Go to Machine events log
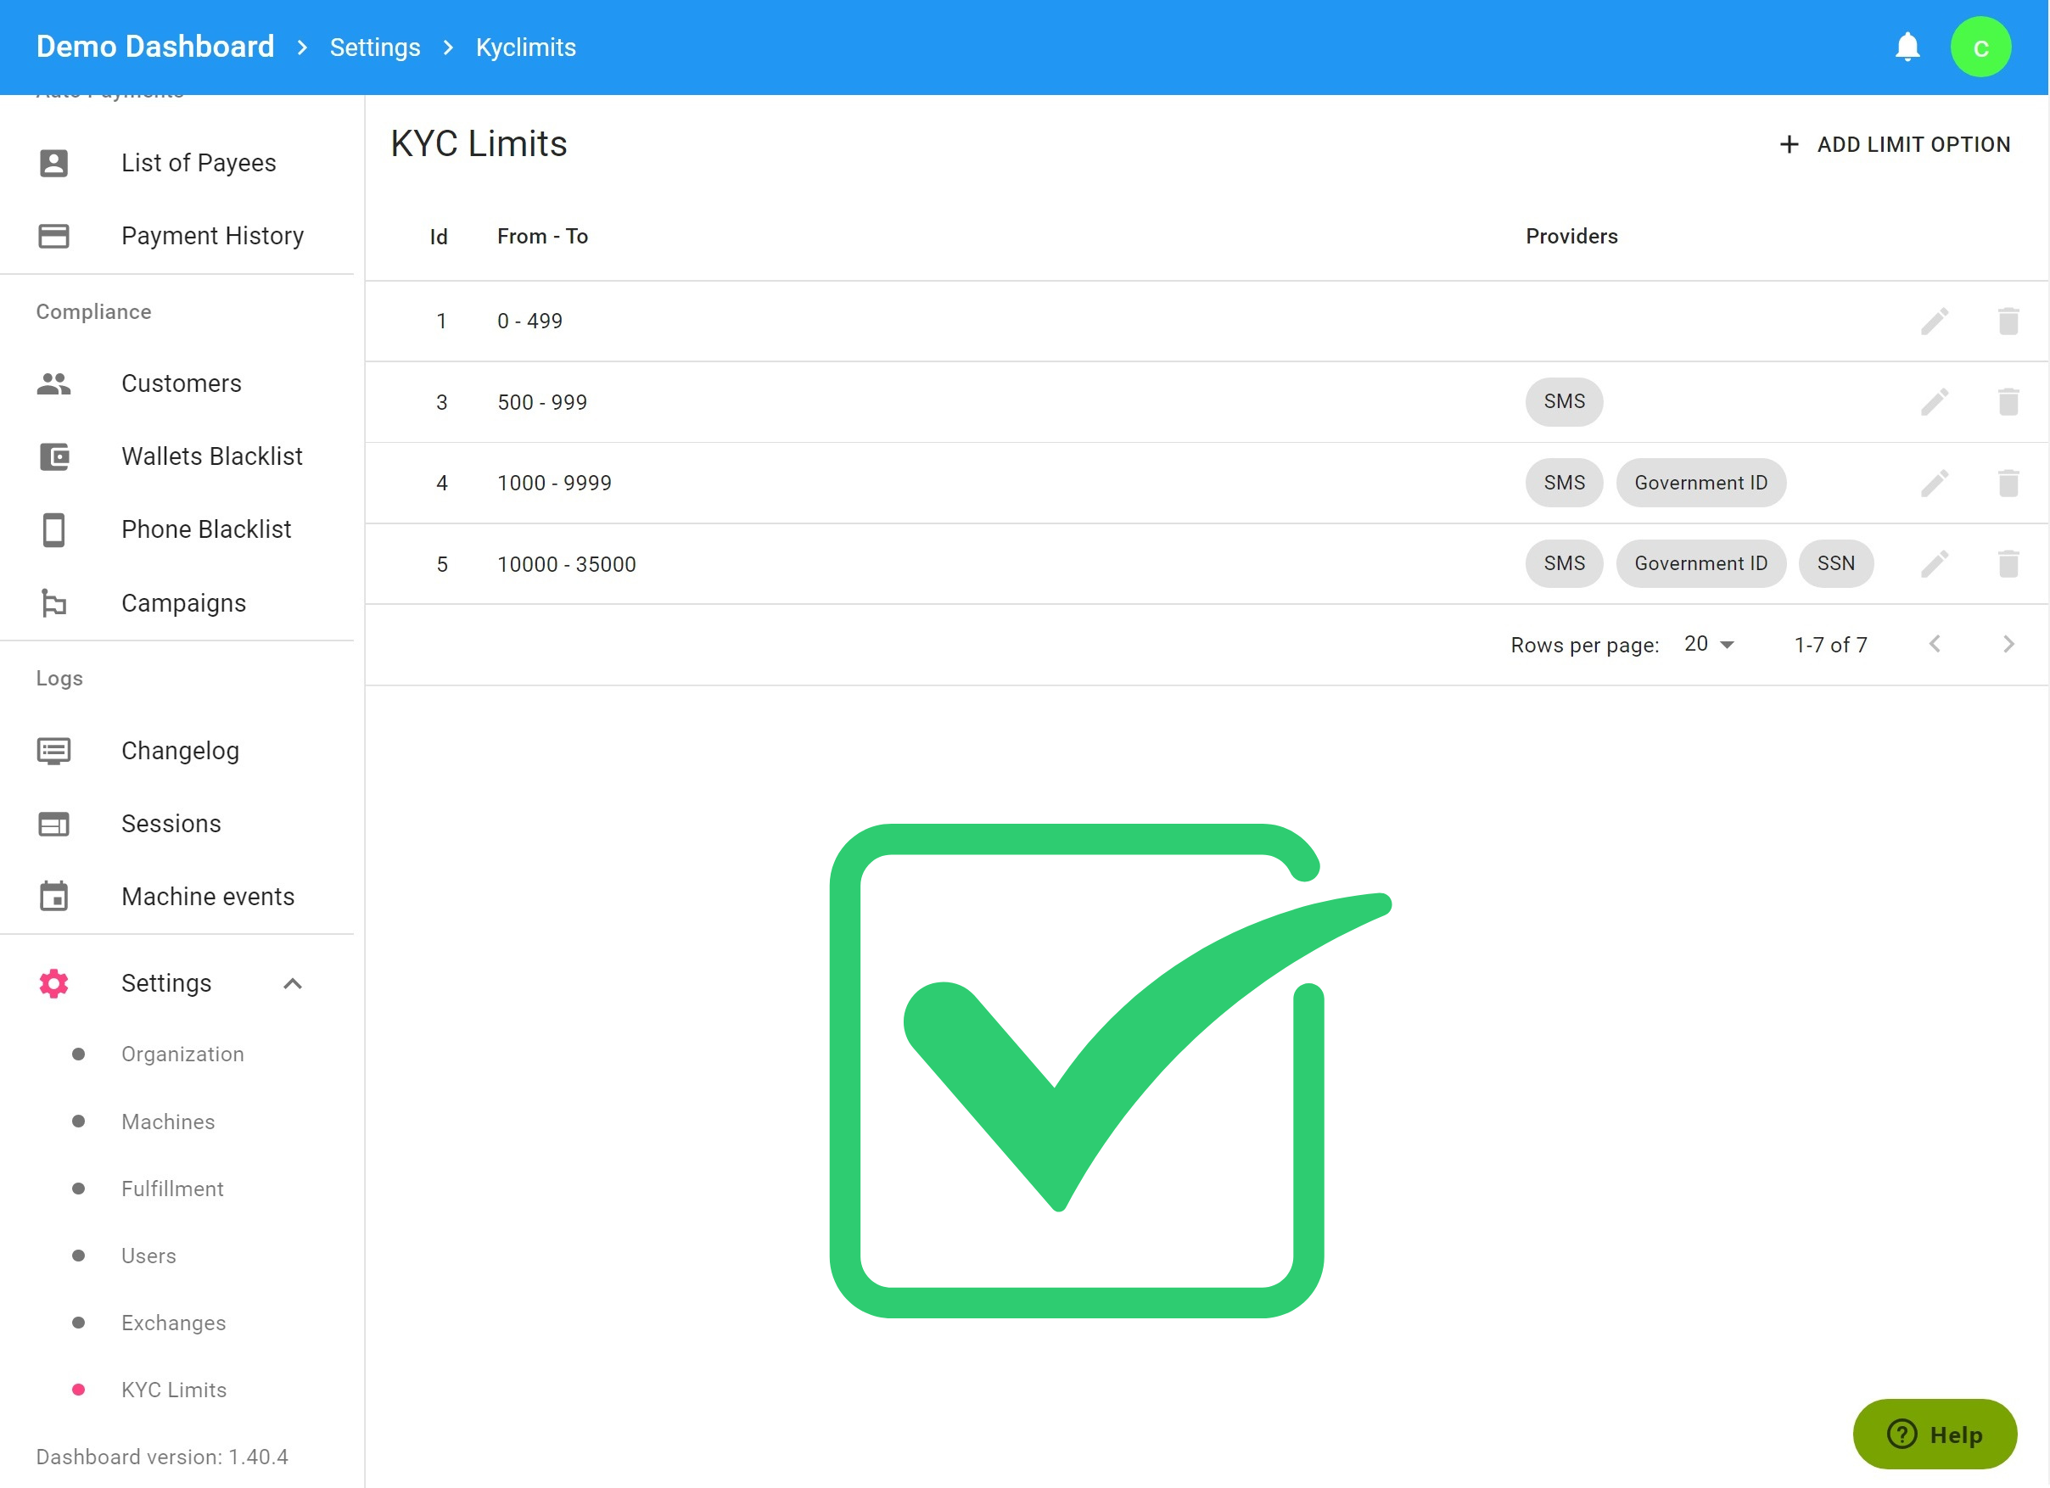2050x1488 pixels. tap(208, 896)
